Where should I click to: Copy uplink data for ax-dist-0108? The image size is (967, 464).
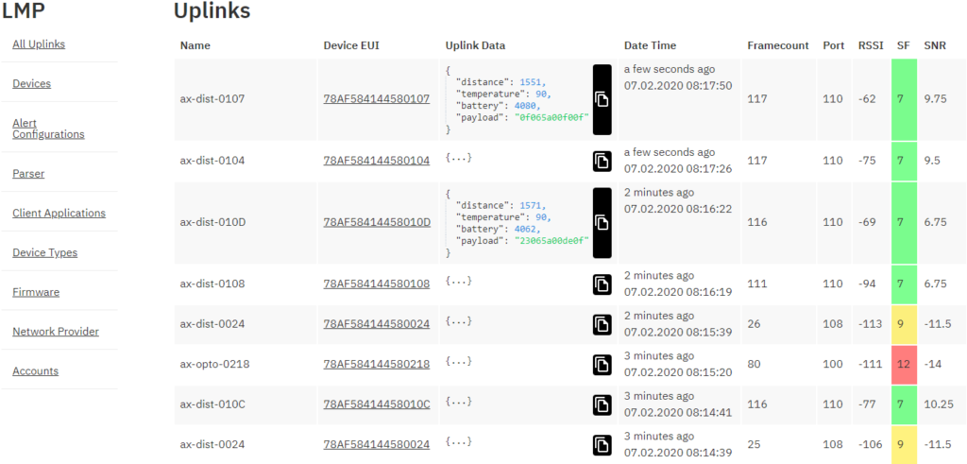click(x=602, y=284)
